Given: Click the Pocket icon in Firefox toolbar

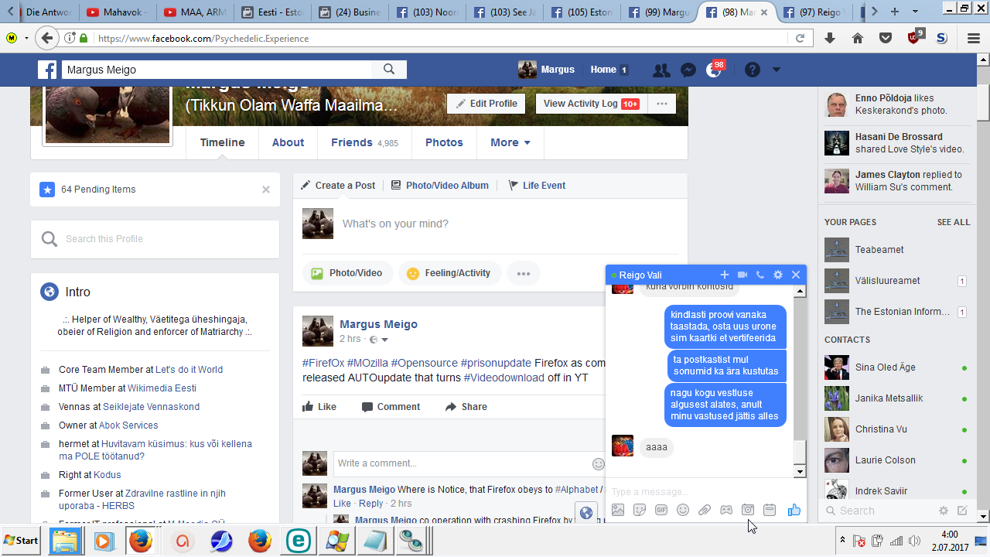Looking at the screenshot, I should click(886, 38).
